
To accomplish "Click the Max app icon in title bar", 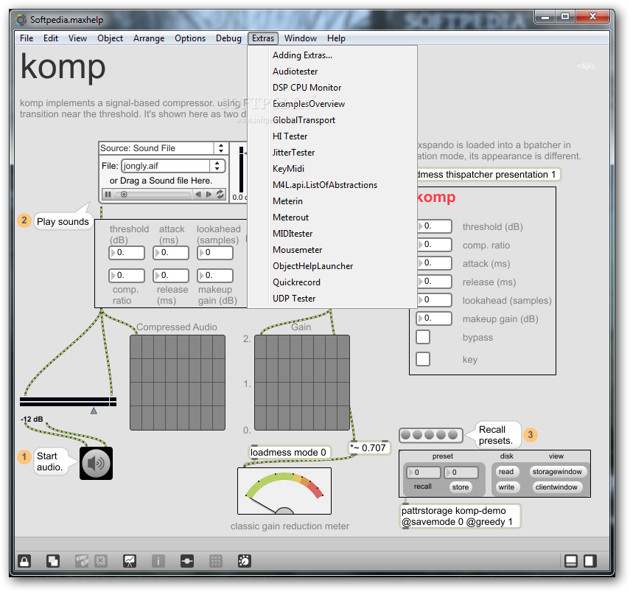I will pos(21,20).
